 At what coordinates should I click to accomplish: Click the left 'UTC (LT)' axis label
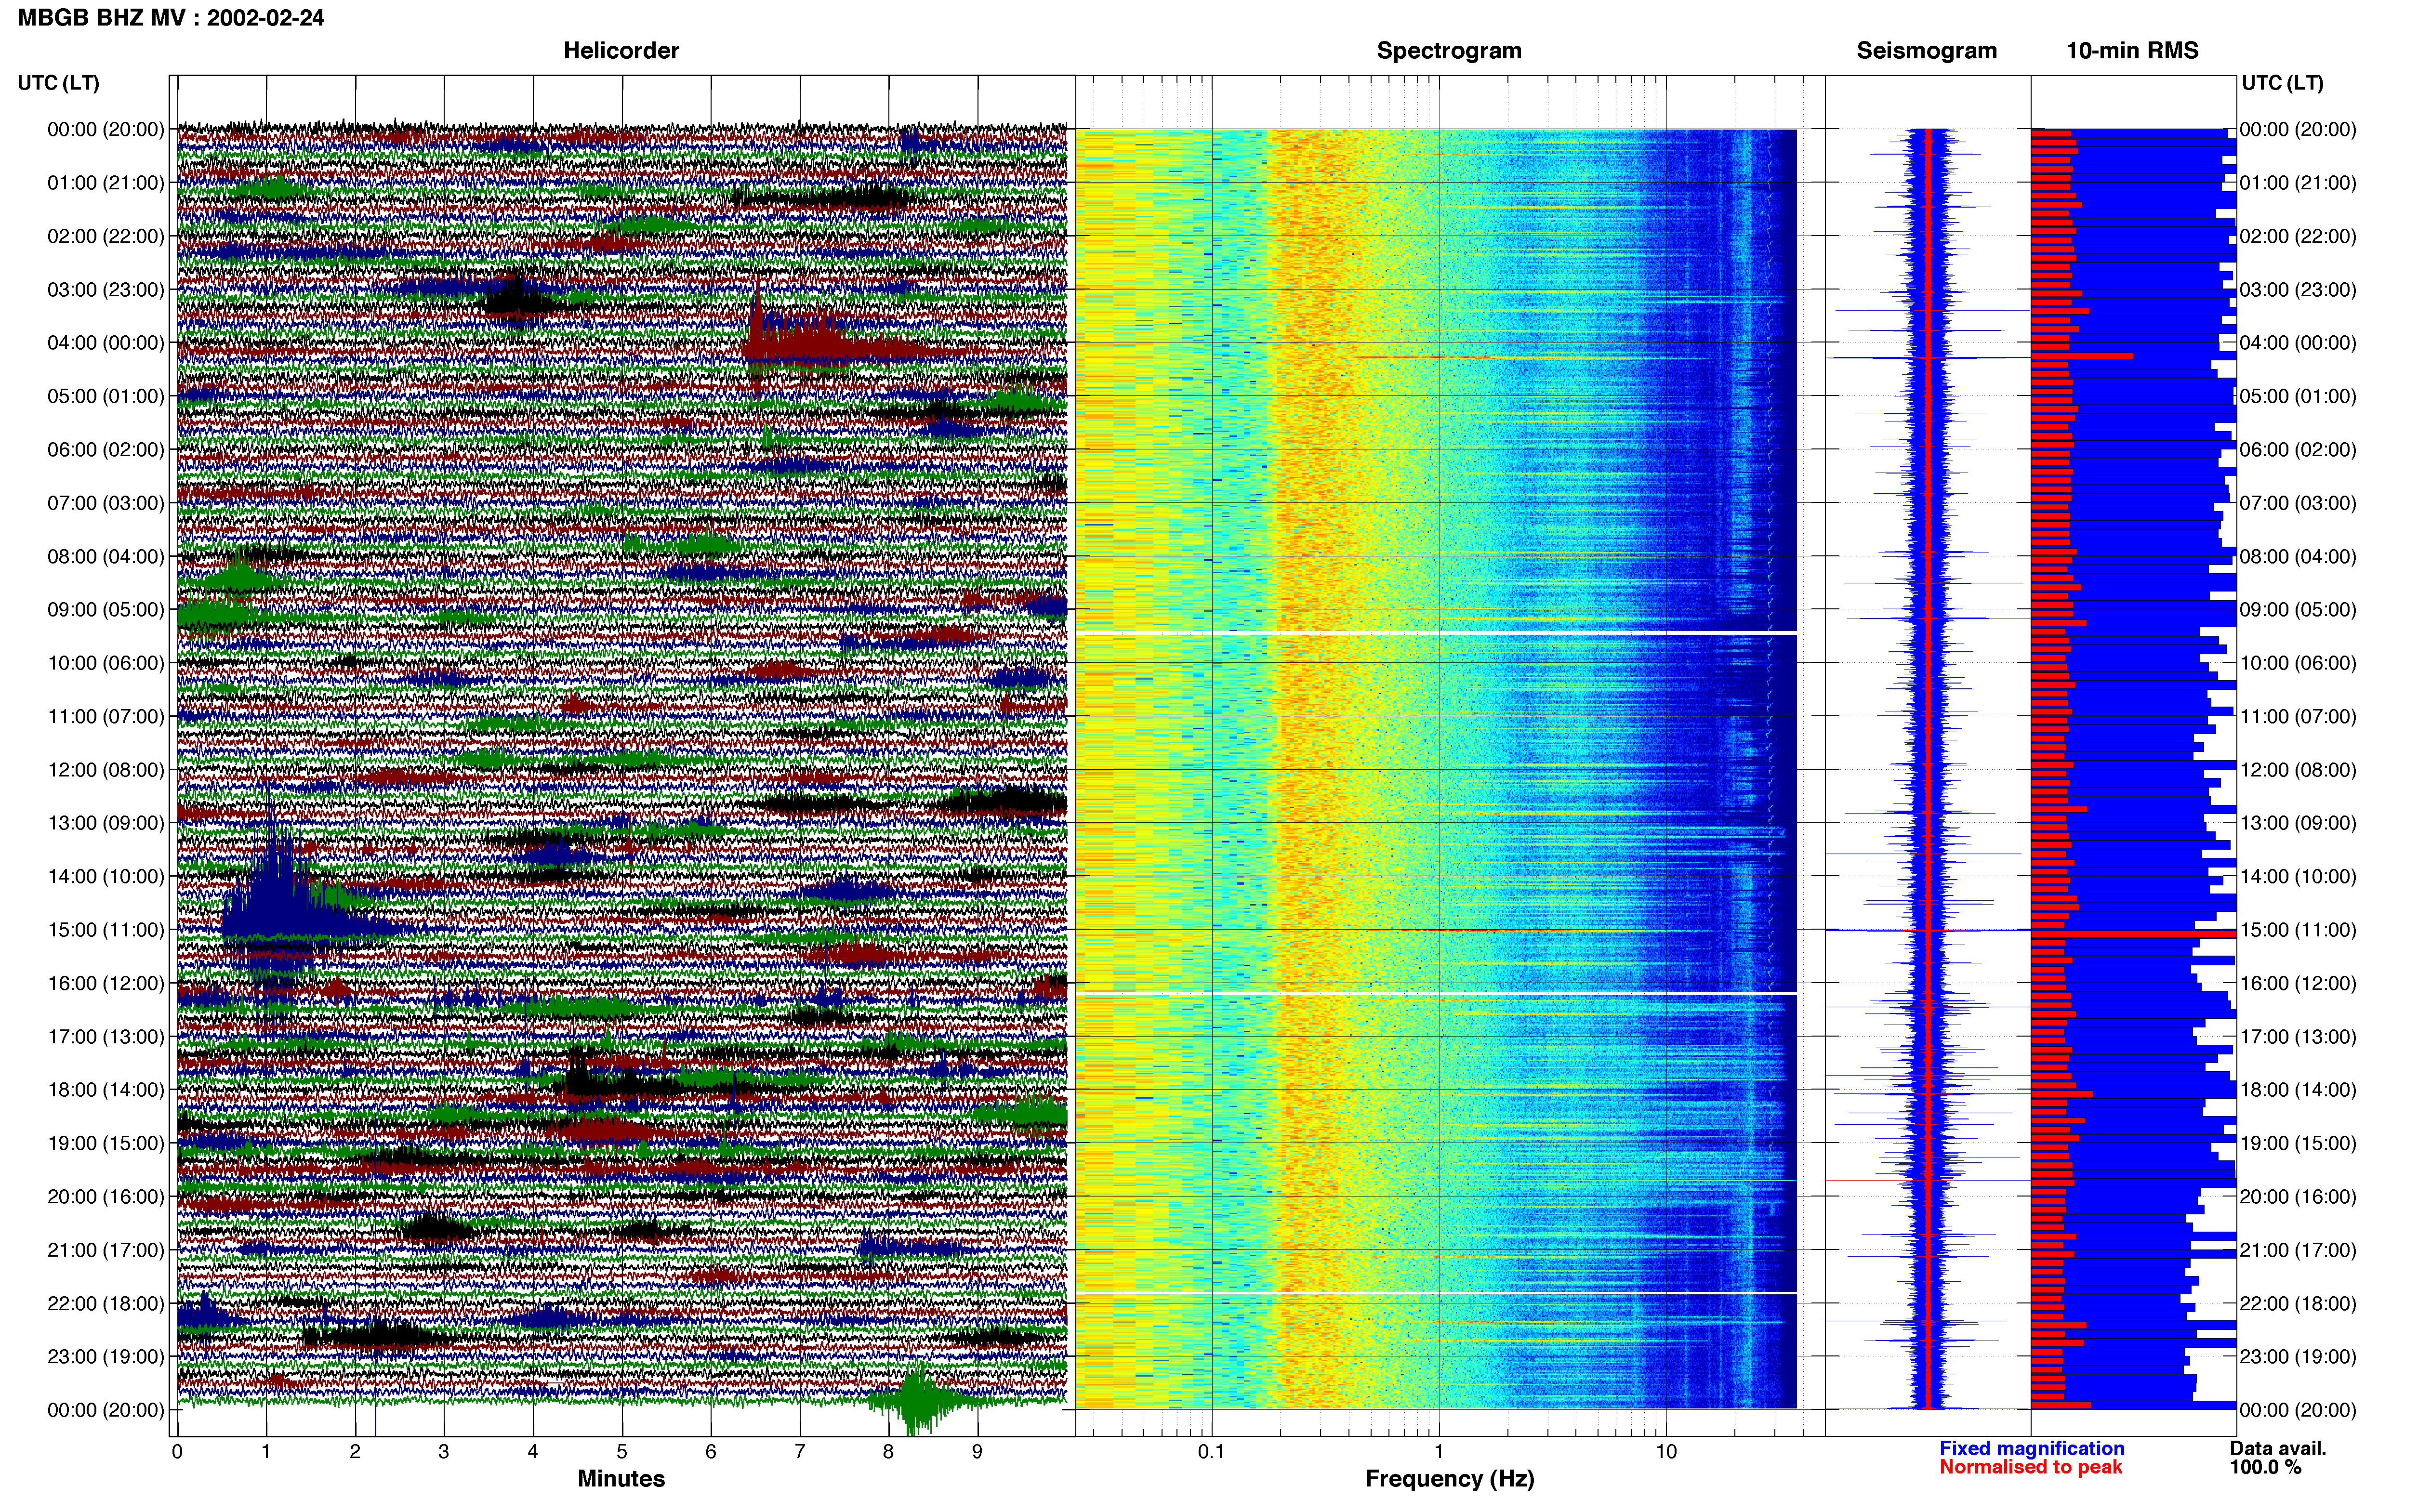59,83
